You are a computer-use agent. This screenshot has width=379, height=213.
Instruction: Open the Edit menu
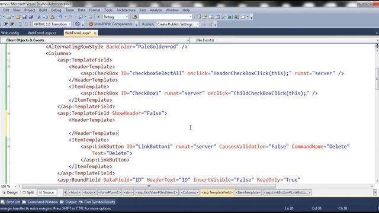[x=6, y=10]
